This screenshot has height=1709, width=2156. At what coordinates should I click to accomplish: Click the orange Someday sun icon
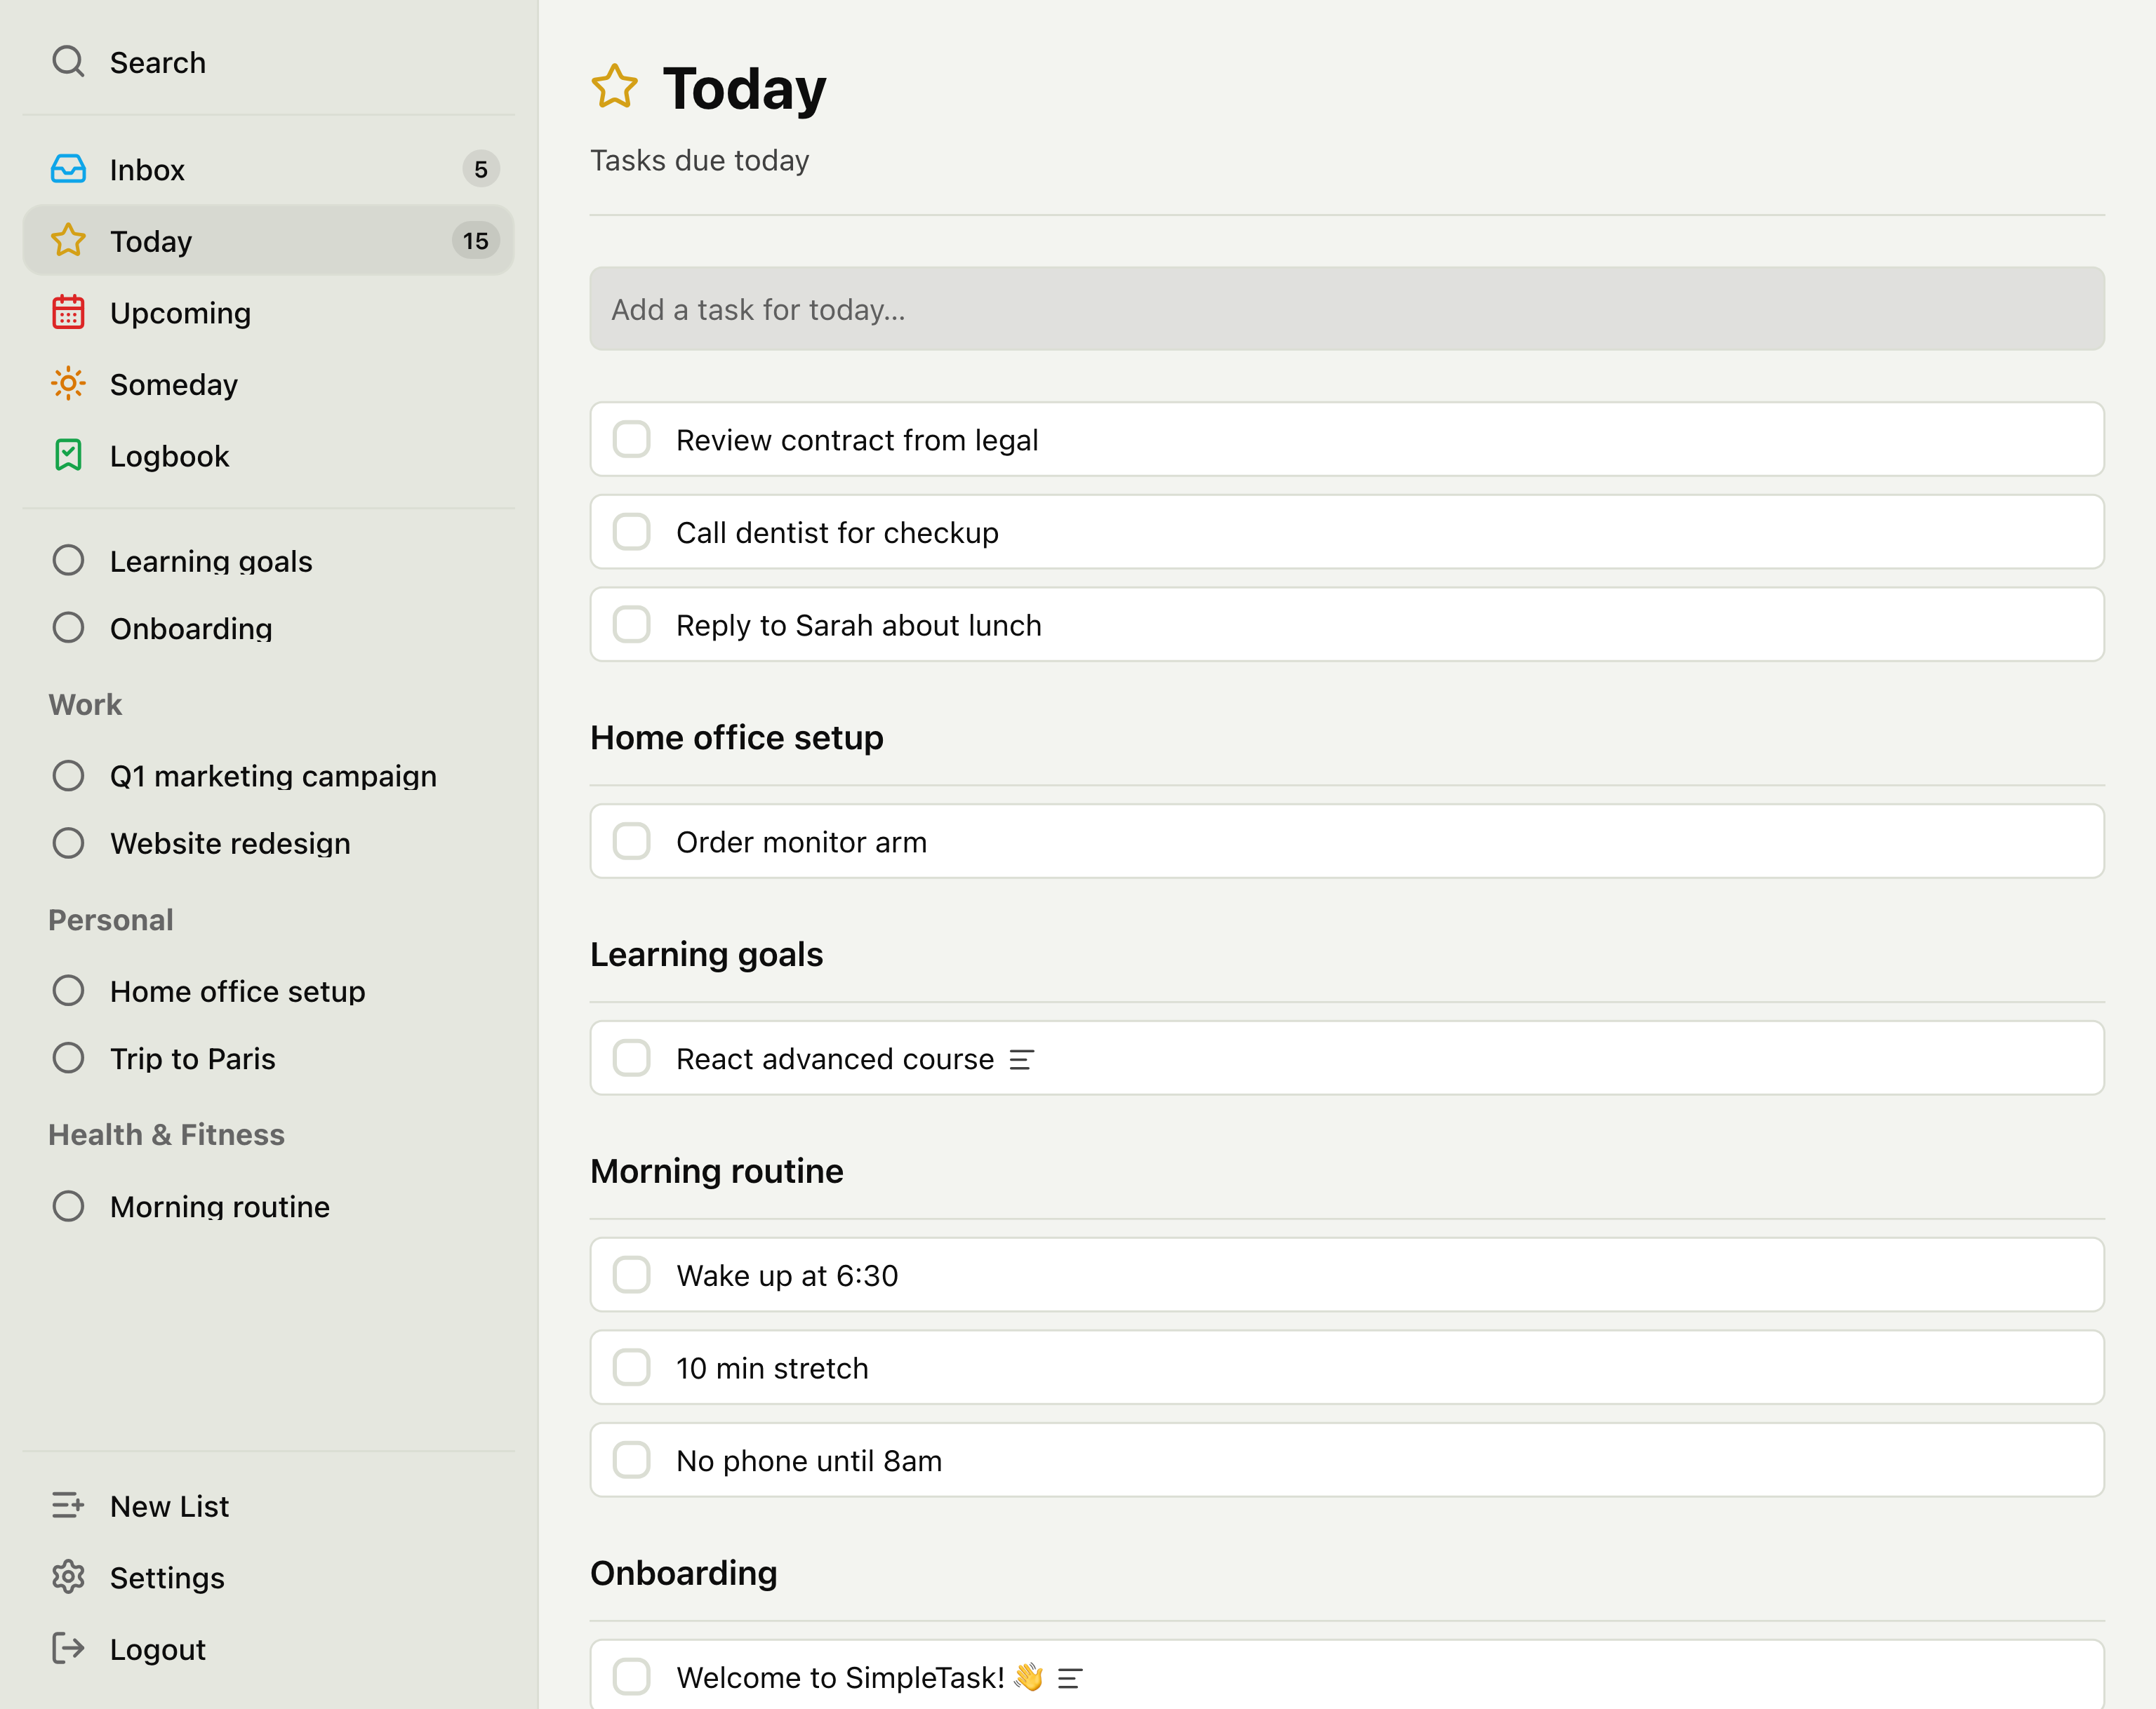click(68, 384)
